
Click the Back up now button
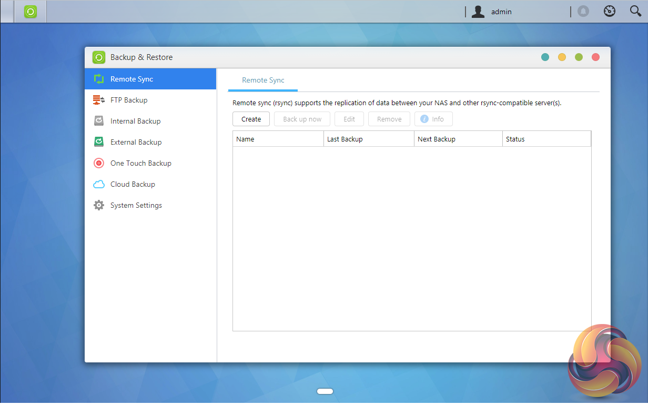click(302, 119)
